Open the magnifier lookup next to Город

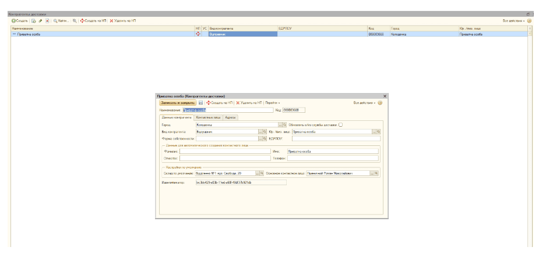(x=285, y=124)
